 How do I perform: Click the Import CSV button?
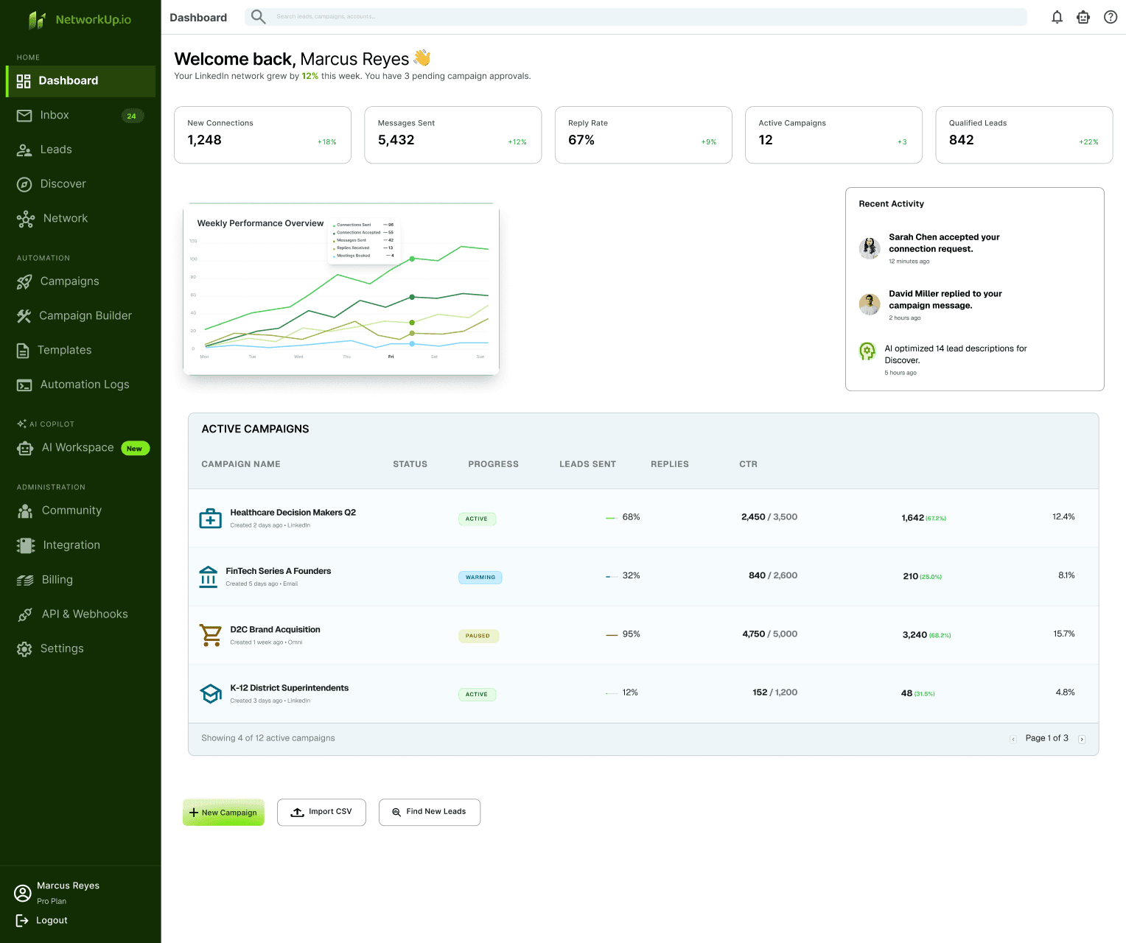point(321,813)
